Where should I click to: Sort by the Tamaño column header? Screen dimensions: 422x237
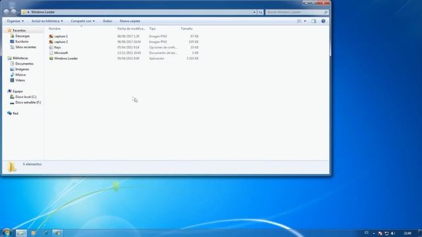[187, 28]
